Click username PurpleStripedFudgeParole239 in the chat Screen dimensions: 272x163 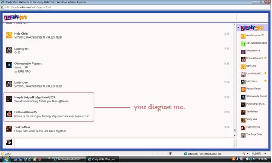click(35, 97)
